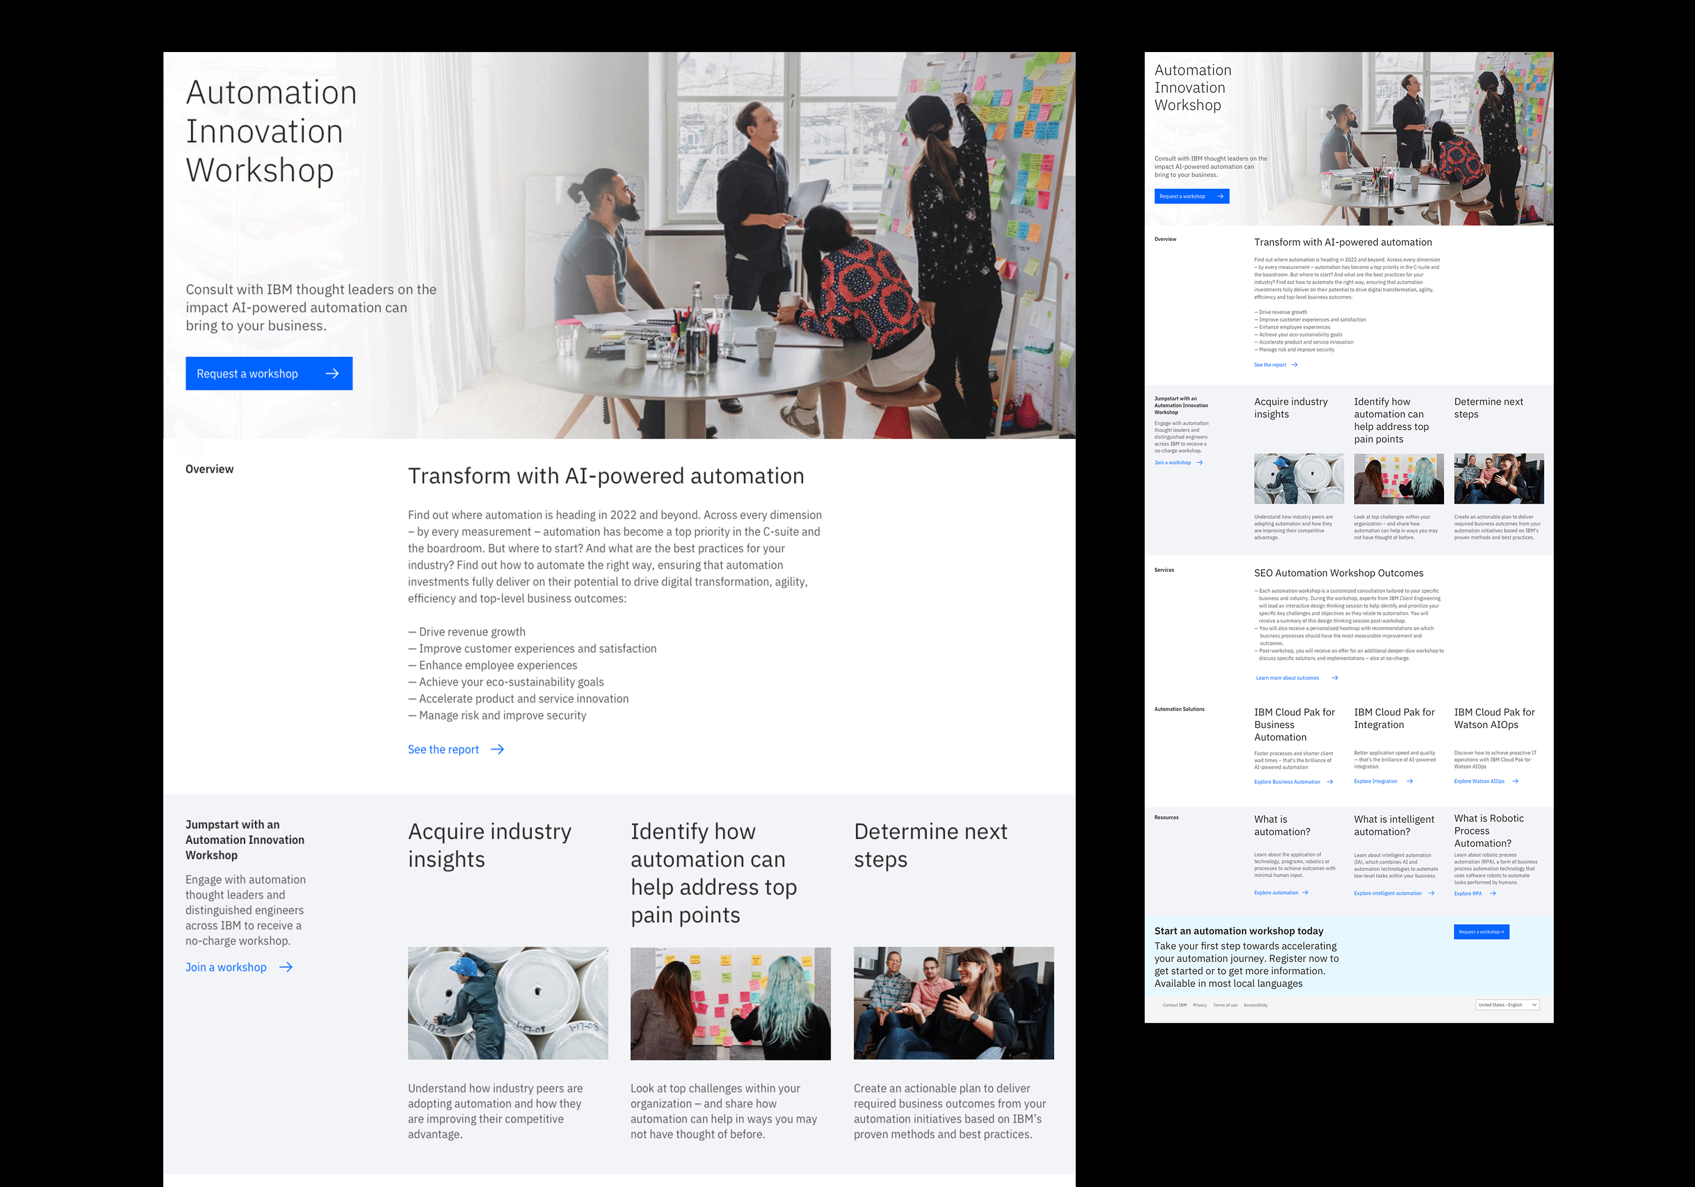
Task: Click the arrow next to Explore intelligent automation
Action: 1432,893
